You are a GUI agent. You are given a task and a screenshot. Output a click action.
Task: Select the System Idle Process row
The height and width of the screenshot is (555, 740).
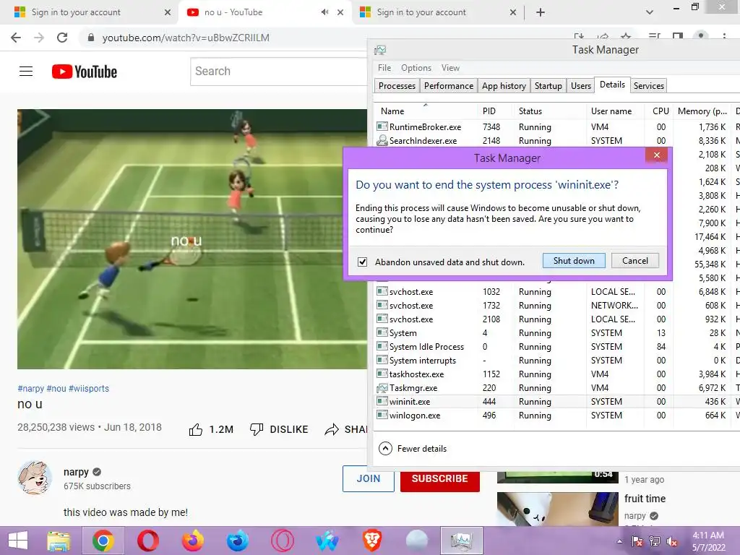pyautogui.click(x=557, y=347)
